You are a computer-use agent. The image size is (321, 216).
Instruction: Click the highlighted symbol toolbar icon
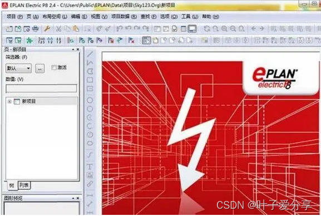(x=146, y=41)
